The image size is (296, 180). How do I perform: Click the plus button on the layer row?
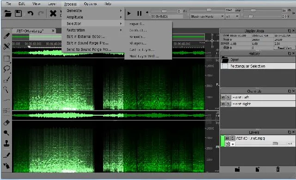click(x=233, y=144)
